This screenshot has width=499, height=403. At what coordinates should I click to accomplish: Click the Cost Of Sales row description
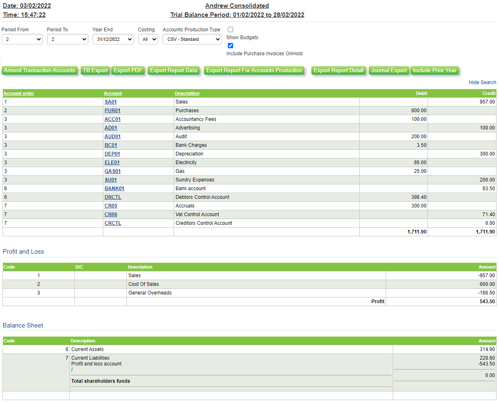tap(143, 284)
